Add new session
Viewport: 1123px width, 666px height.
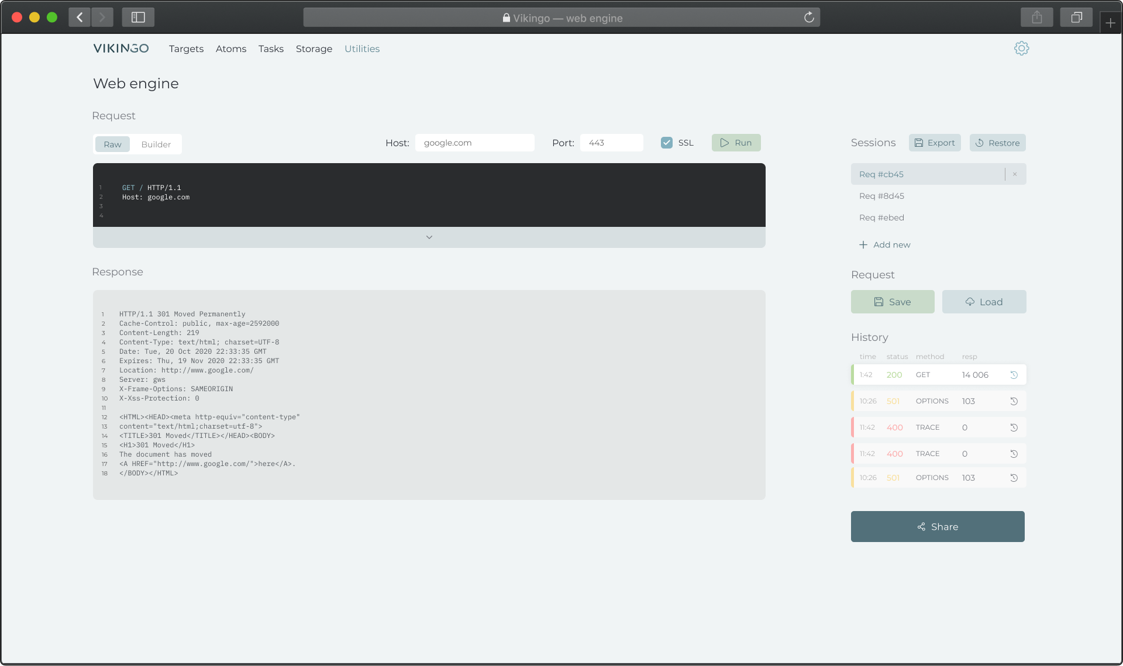pos(884,245)
